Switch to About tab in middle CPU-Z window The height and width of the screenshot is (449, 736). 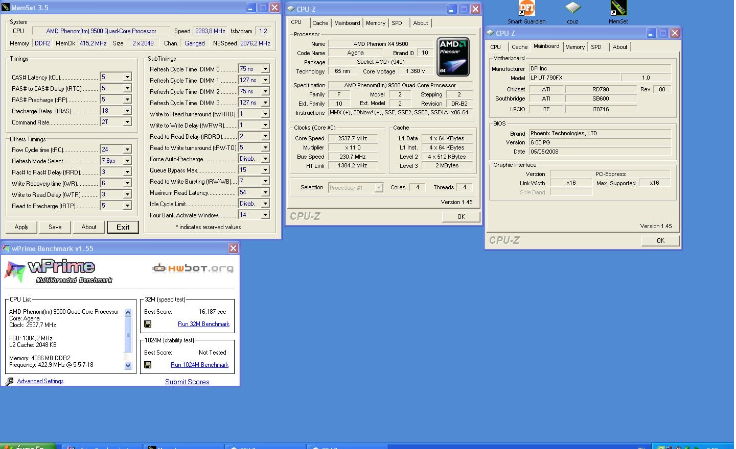[x=421, y=23]
